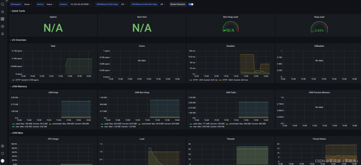Open the JVM Total panel title menu
Viewport: 361px width, 165px height.
click(x=232, y=93)
